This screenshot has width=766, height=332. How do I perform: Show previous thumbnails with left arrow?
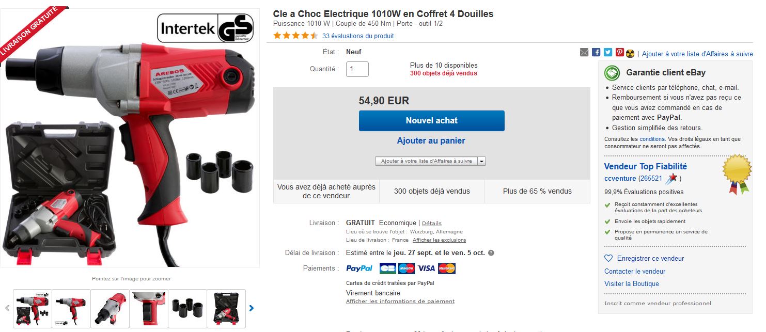coord(7,308)
